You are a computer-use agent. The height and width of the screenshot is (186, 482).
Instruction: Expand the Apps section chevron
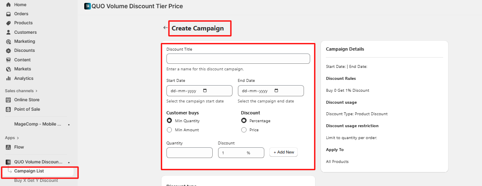[x=18, y=138]
